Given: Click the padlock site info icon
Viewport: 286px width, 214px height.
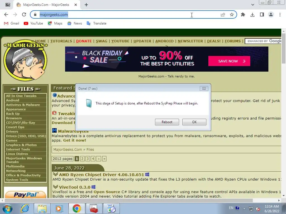Looking at the screenshot, I should (35, 14).
